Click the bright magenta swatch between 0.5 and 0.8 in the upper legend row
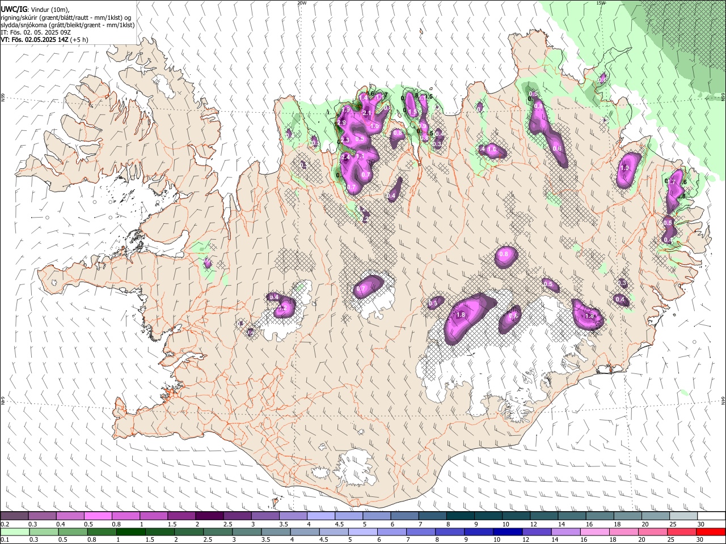Screen dimensions: 726x544 (x=98, y=516)
